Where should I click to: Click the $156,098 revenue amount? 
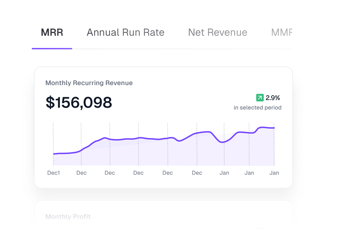tap(79, 102)
